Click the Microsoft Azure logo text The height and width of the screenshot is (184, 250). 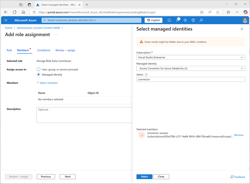(x=26, y=20)
